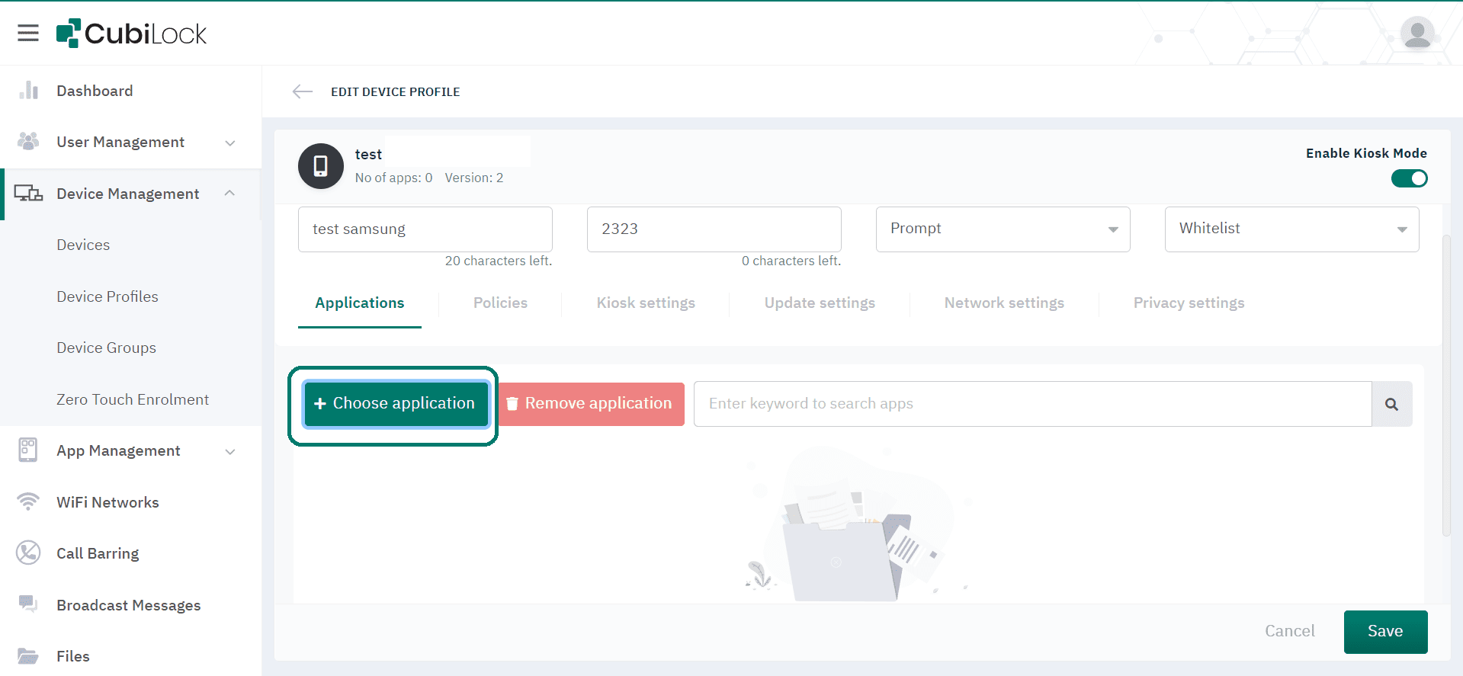
Task: Click the 'Version: 2' text
Action: click(x=474, y=178)
